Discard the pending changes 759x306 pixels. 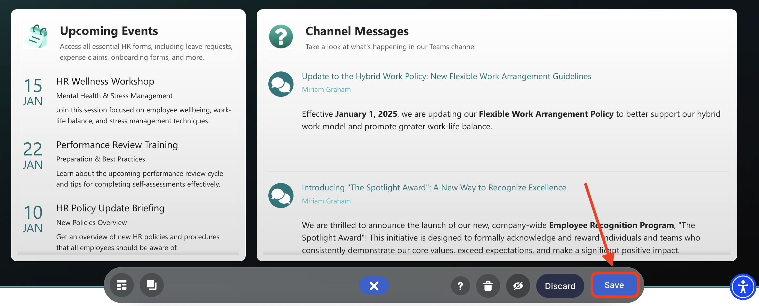560,286
